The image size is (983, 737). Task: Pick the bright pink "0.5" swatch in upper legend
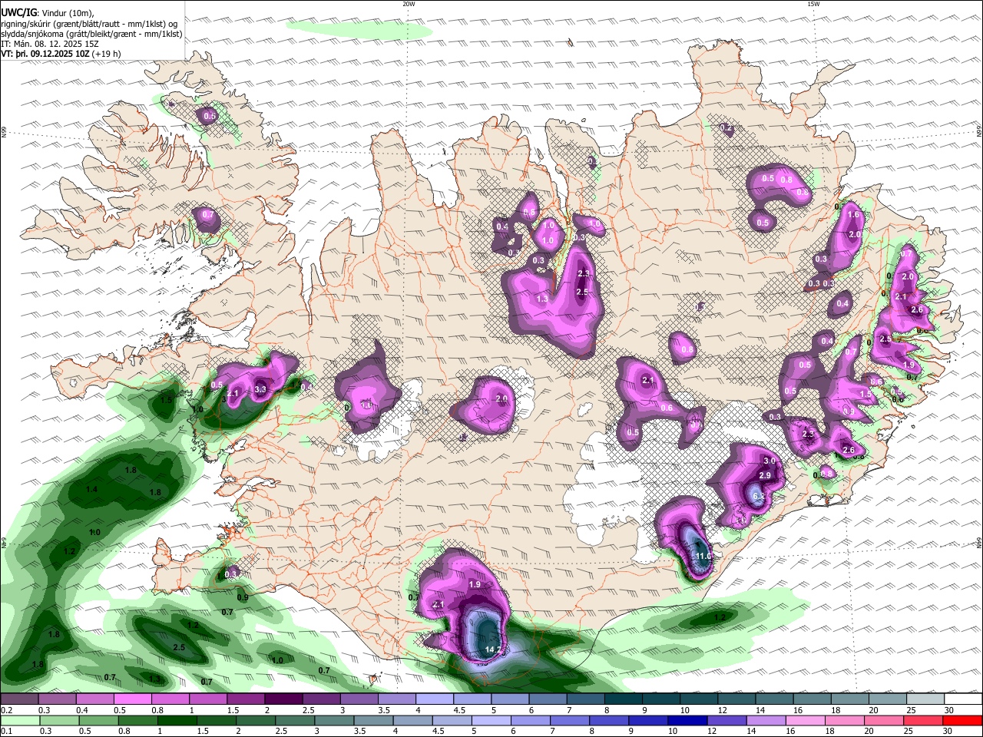click(132, 699)
